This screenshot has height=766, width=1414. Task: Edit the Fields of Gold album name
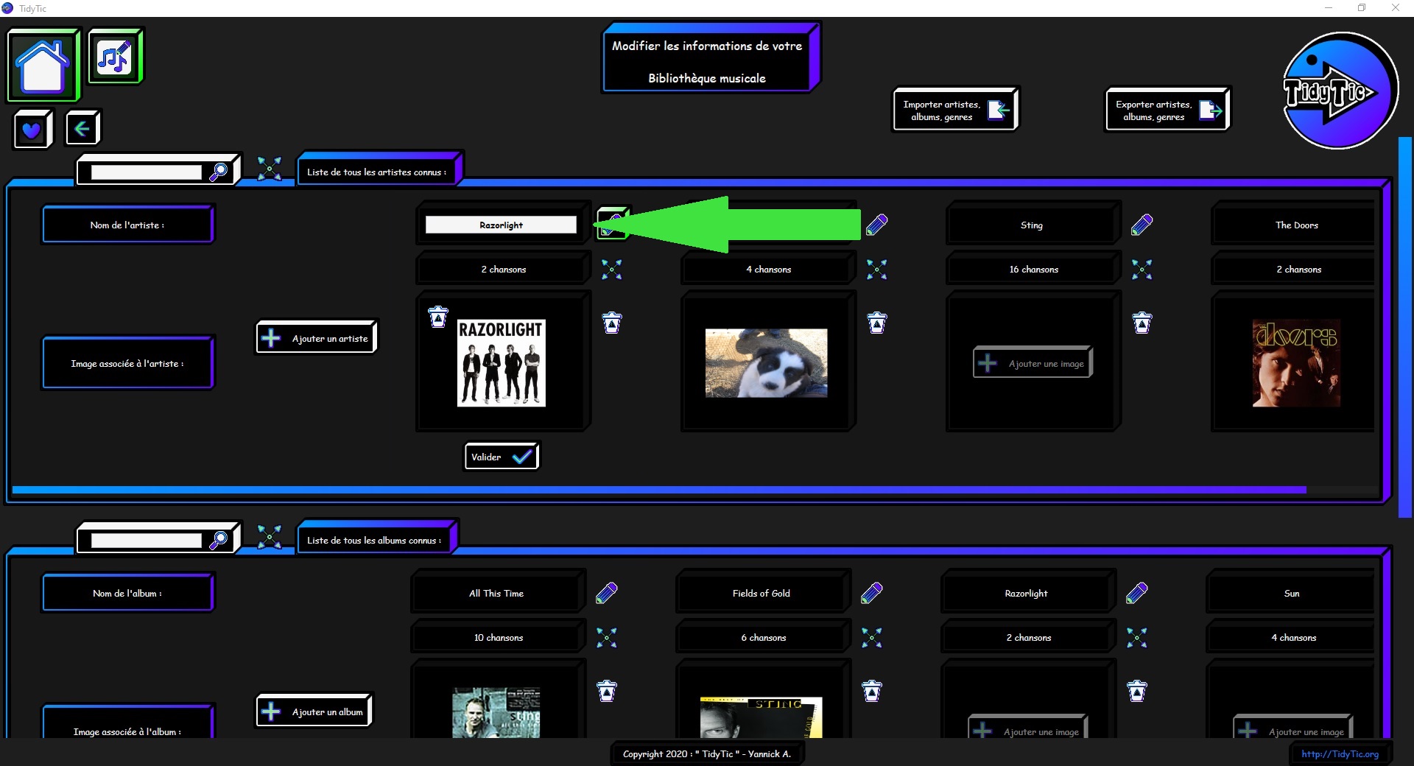pos(872,593)
